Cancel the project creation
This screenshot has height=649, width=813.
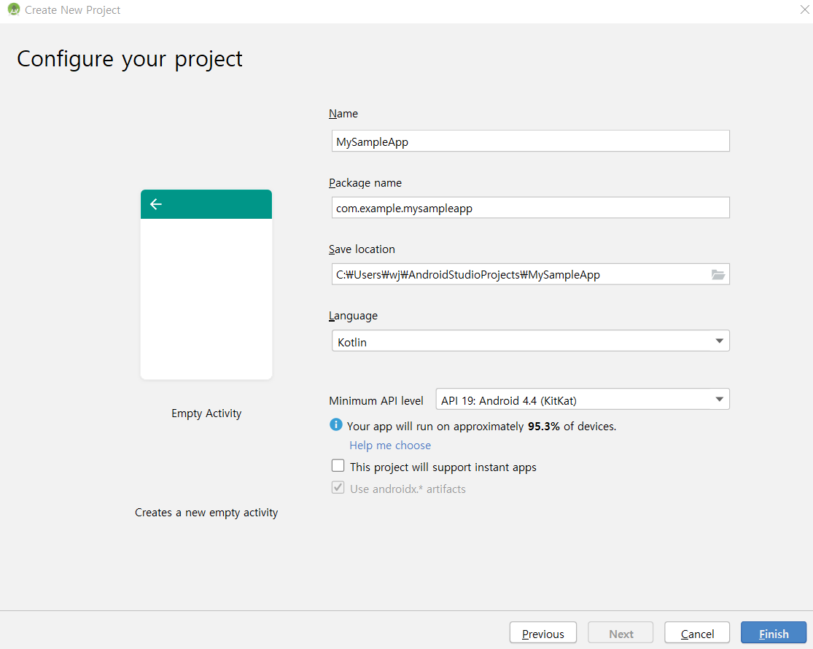coord(697,633)
